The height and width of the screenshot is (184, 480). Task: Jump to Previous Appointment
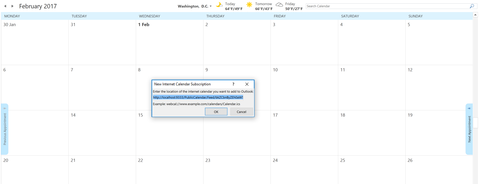click(x=5, y=129)
